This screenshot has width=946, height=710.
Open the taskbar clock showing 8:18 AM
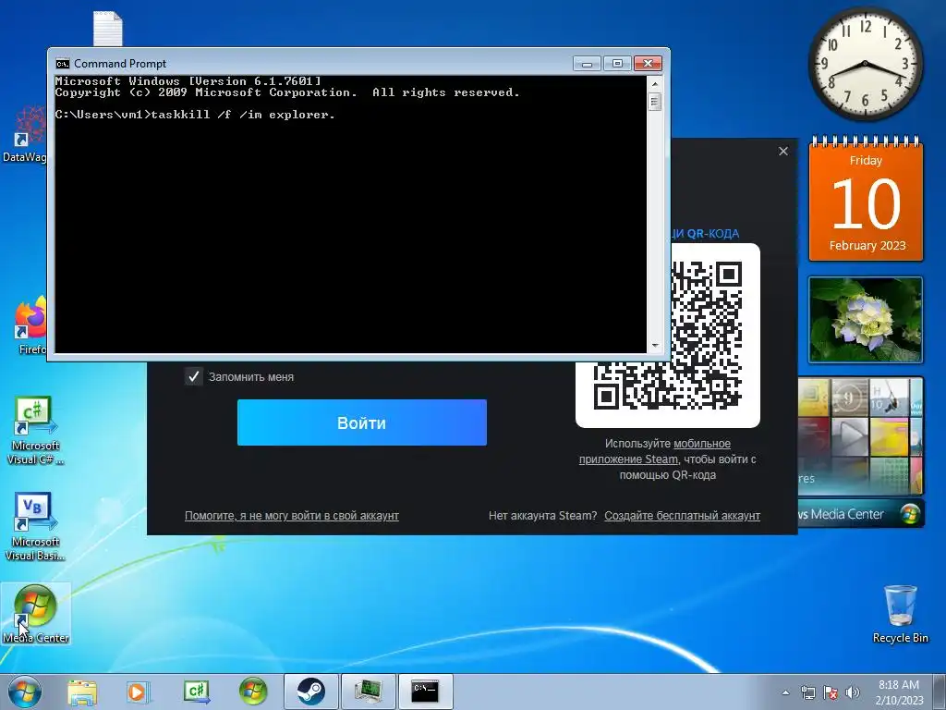pos(898,692)
